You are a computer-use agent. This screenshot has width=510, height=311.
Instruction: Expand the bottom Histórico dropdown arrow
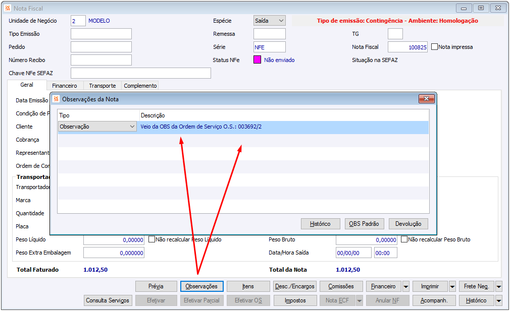click(x=498, y=300)
